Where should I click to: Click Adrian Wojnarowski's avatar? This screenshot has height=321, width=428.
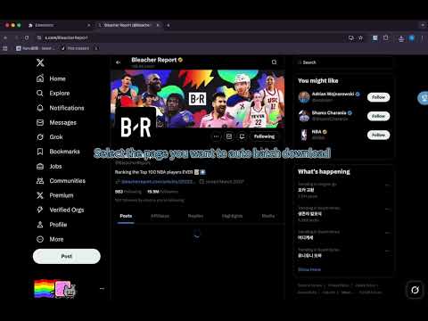pos(304,97)
